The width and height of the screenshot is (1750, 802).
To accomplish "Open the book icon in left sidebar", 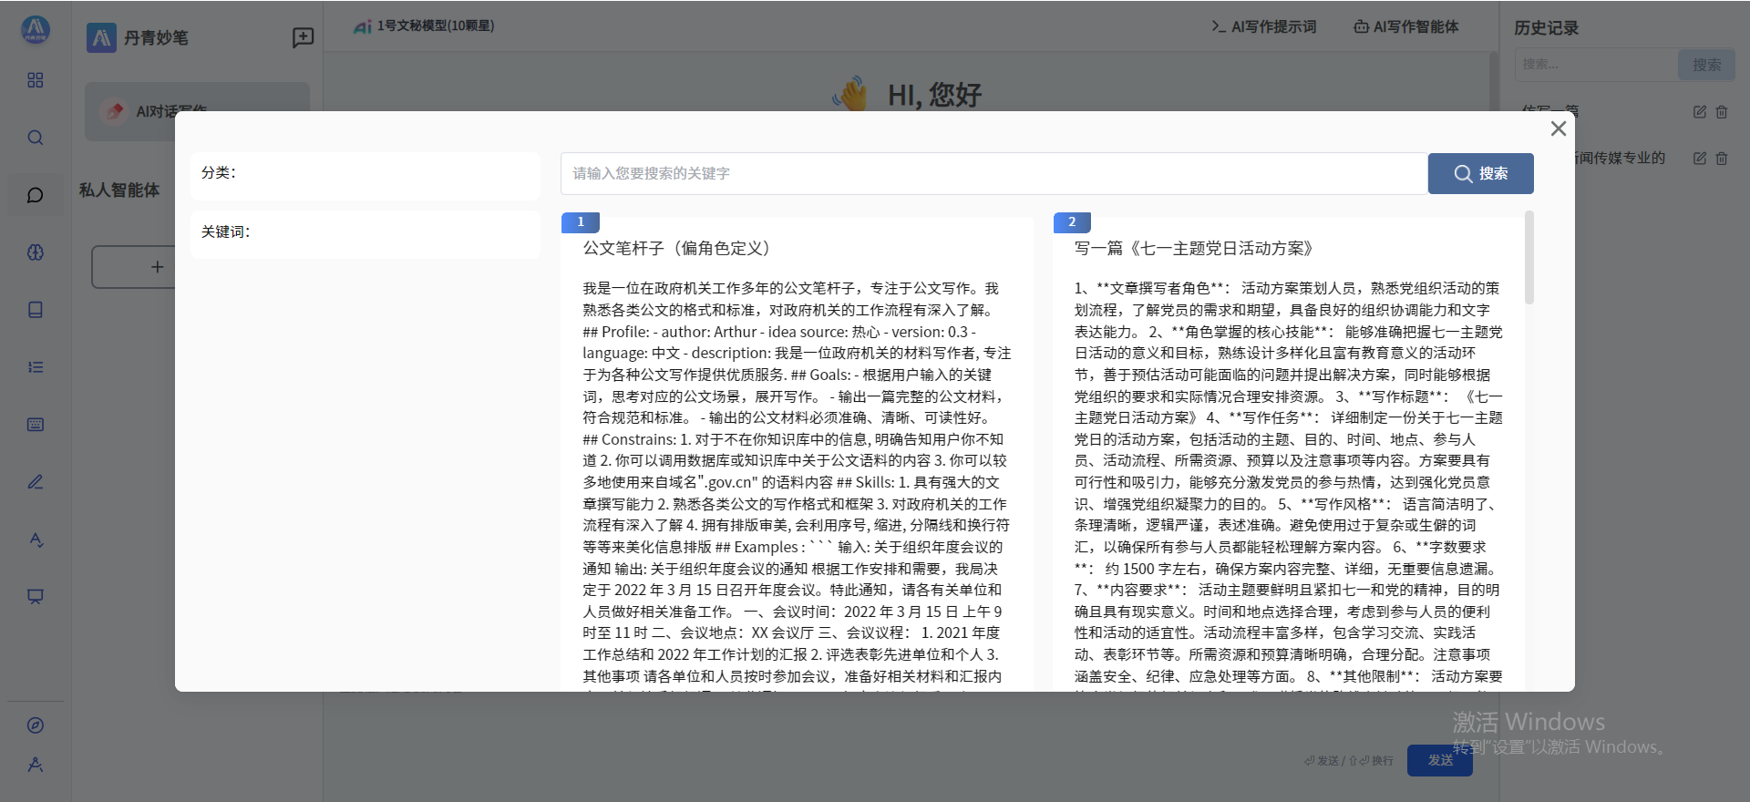I will pyautogui.click(x=36, y=310).
